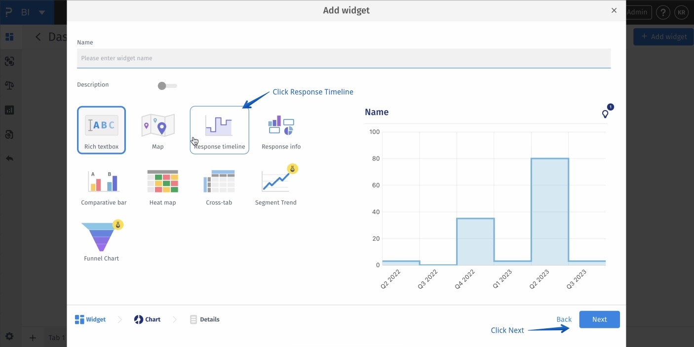Viewport: 694px width, 347px height.
Task: Enable the Description toggle
Action: [167, 86]
